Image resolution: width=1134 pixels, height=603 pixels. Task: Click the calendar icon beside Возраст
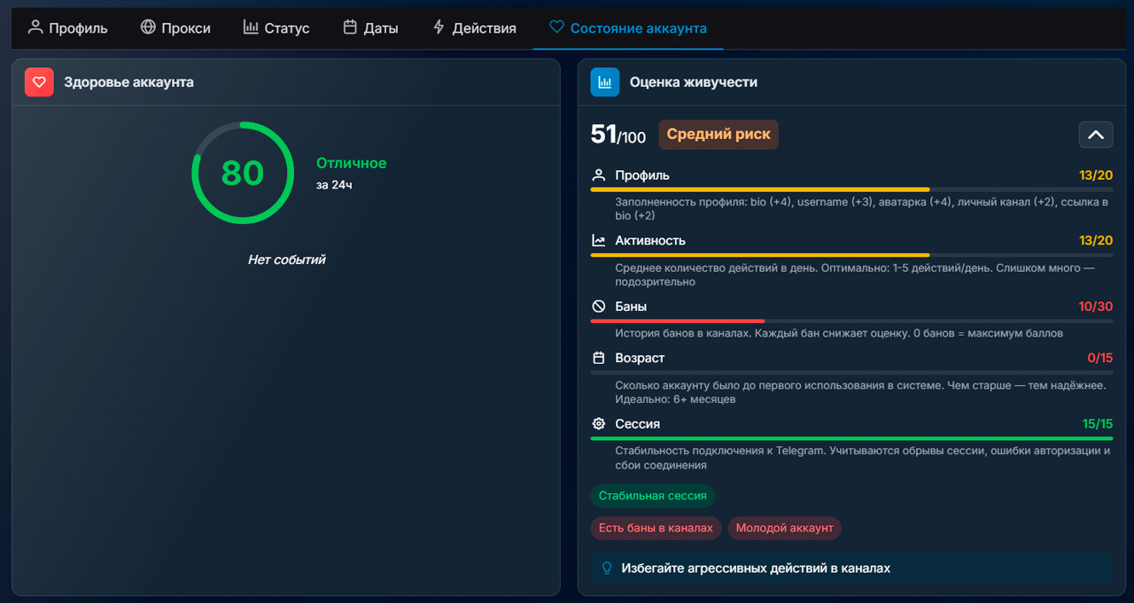599,359
